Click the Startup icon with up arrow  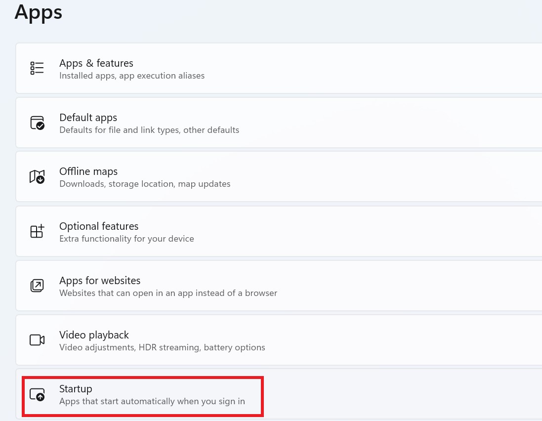coord(37,394)
